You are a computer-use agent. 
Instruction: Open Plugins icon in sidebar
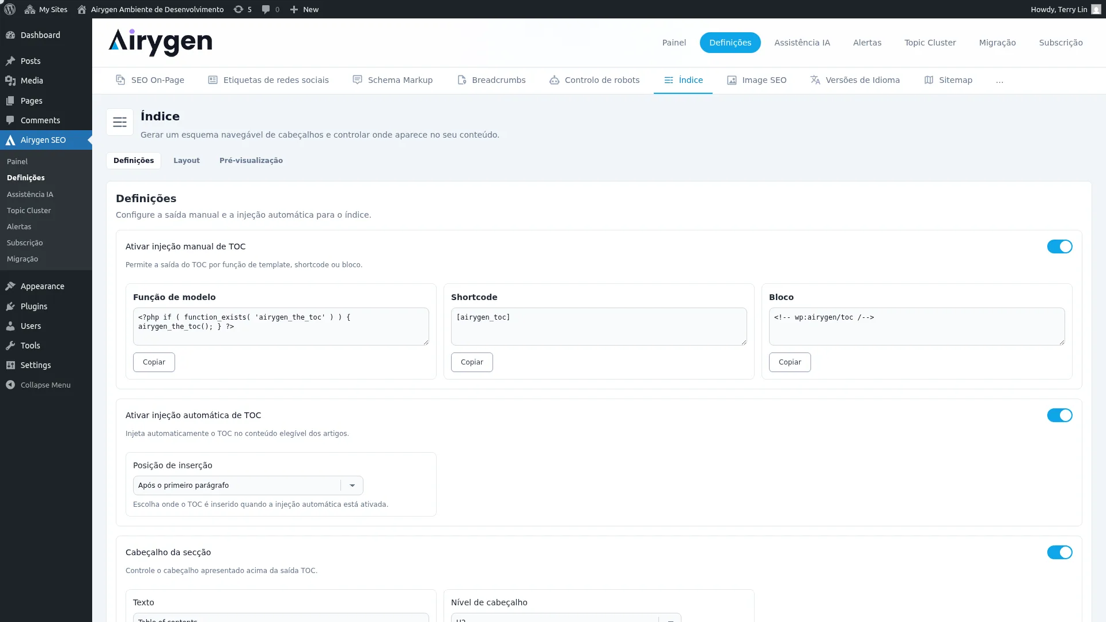click(x=10, y=306)
